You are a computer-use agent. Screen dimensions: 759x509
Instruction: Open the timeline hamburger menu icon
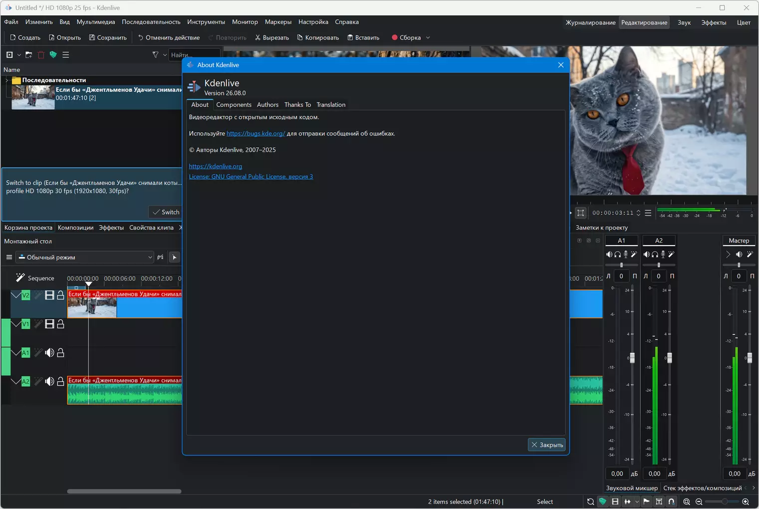pos(9,257)
